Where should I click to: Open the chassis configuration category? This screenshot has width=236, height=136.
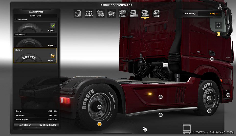[89, 14]
